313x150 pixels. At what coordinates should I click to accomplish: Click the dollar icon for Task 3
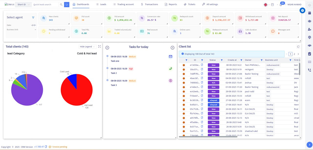pyautogui.click(x=170, y=81)
